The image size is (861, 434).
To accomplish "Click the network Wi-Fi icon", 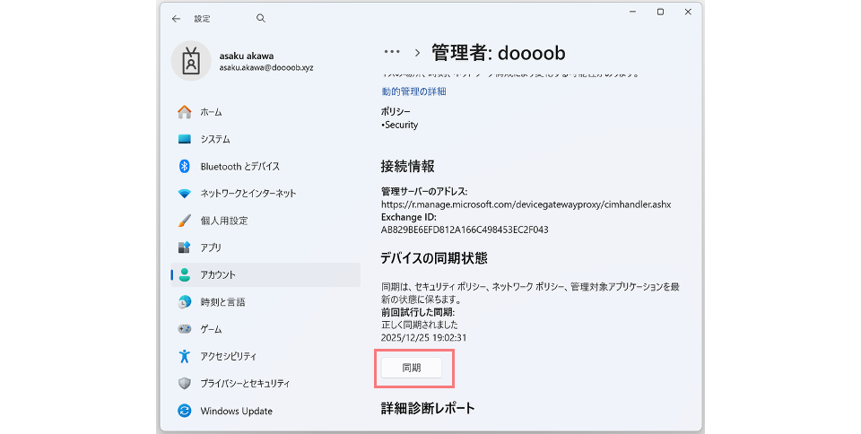I will pyautogui.click(x=185, y=194).
